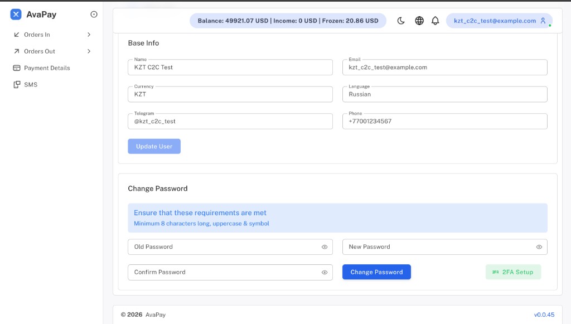Collapse sidebar using the circle pin icon
This screenshot has height=324, width=571.
94,14
